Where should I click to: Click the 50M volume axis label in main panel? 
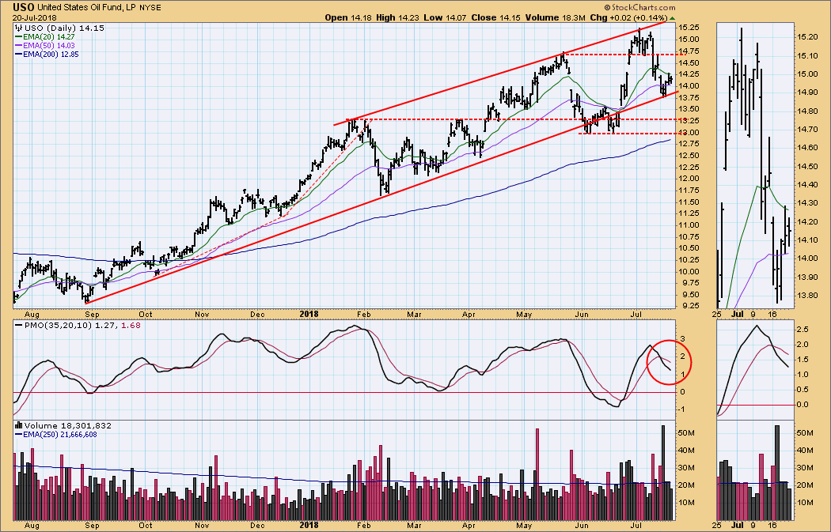pyautogui.click(x=686, y=433)
